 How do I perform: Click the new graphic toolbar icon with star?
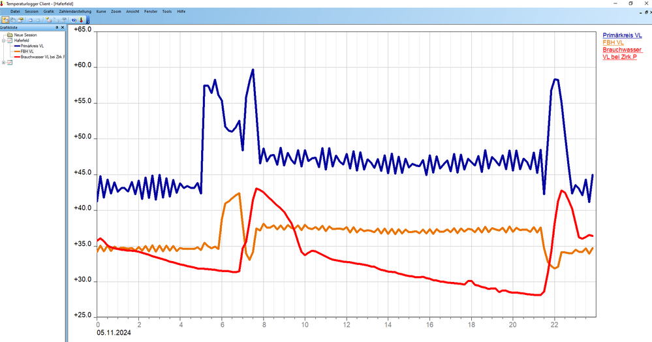pyautogui.click(x=48, y=20)
